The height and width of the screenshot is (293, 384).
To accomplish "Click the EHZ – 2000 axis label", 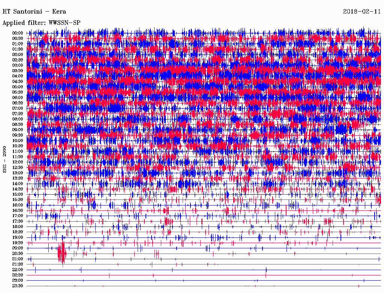I will pyautogui.click(x=4, y=160).
